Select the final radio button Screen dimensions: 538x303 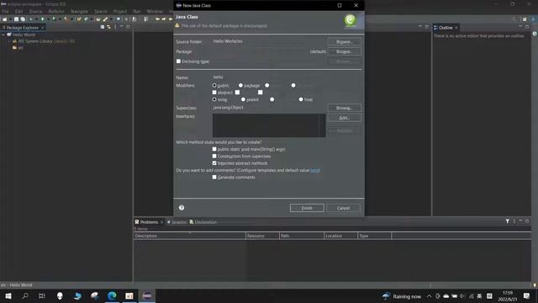pyautogui.click(x=301, y=99)
